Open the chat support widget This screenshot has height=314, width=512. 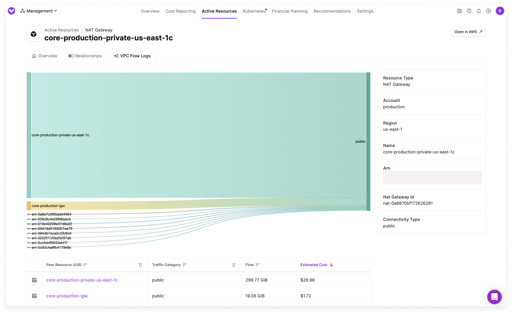pyautogui.click(x=494, y=297)
